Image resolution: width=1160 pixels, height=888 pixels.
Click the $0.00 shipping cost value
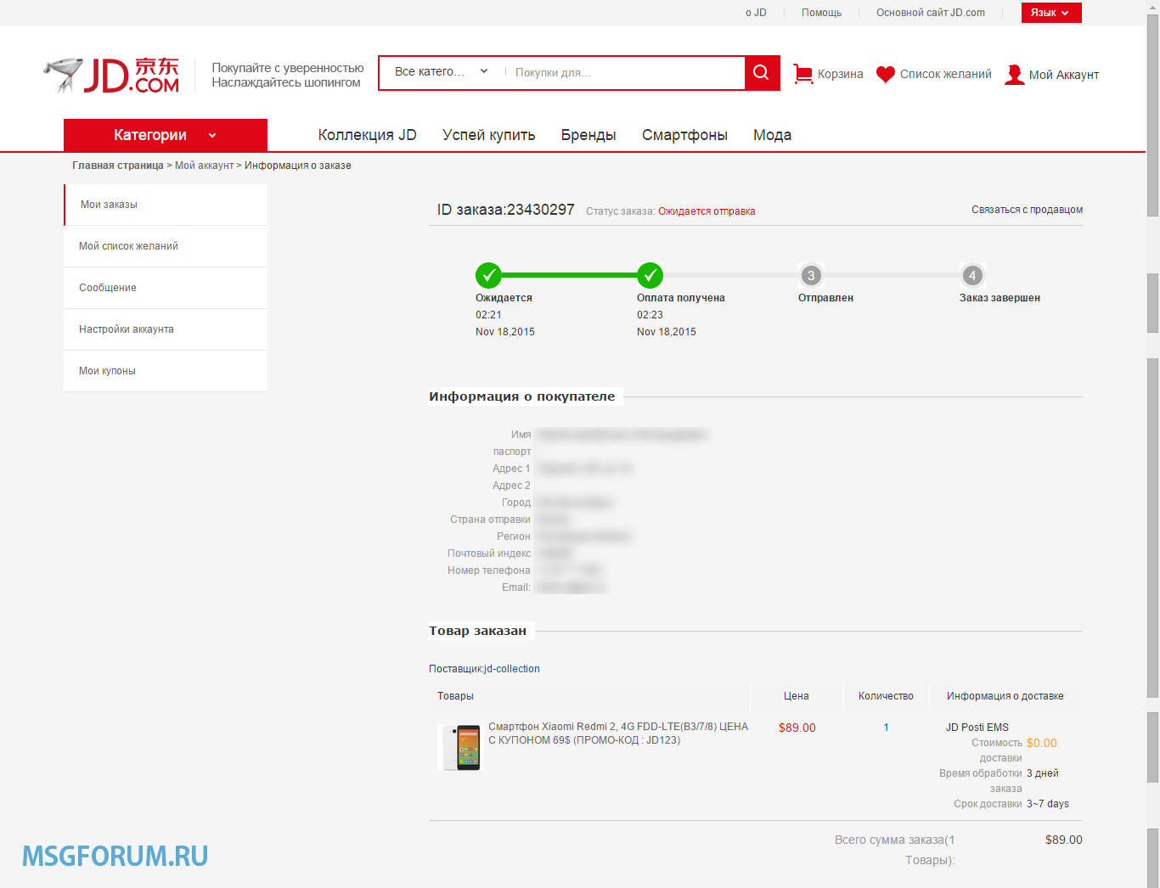pyautogui.click(x=1042, y=743)
